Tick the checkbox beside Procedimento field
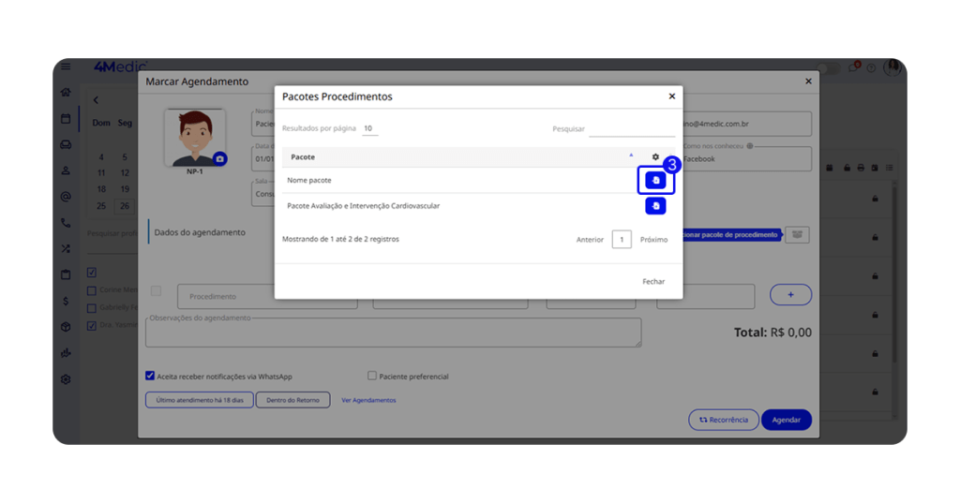 click(x=156, y=291)
